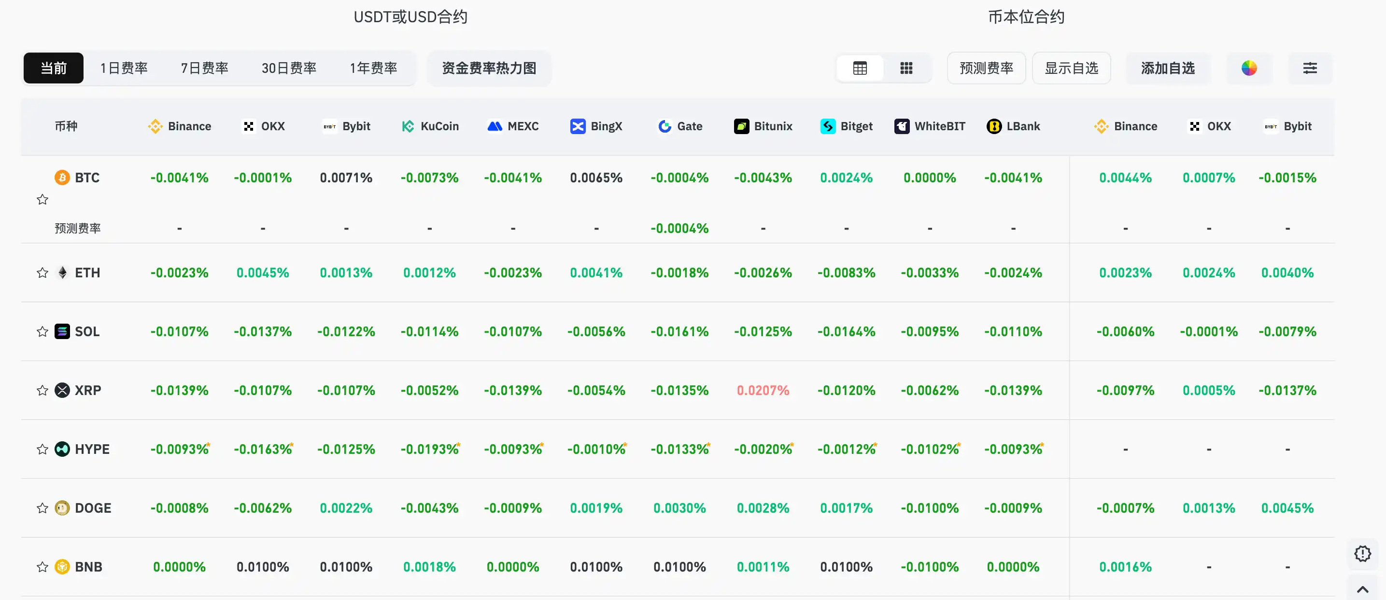Switch to the 当前 rates tab
Viewport: 1386px width, 600px height.
[53, 68]
